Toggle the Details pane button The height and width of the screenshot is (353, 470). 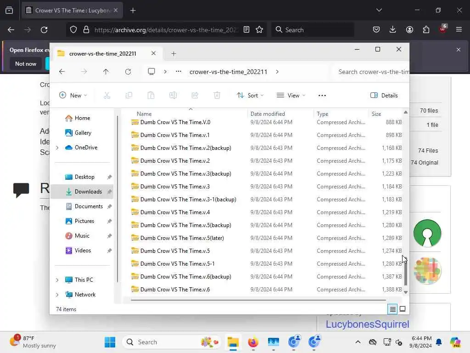(384, 96)
